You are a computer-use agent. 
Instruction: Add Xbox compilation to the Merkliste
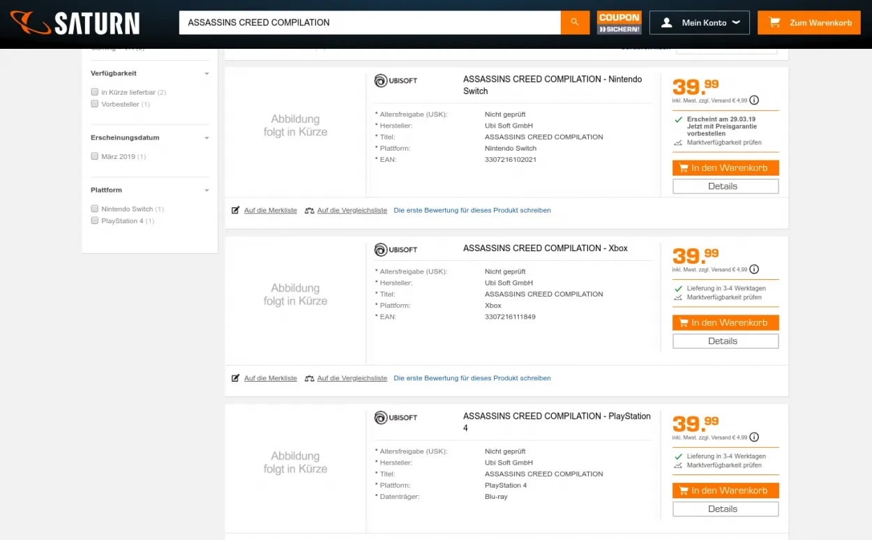pyautogui.click(x=270, y=378)
